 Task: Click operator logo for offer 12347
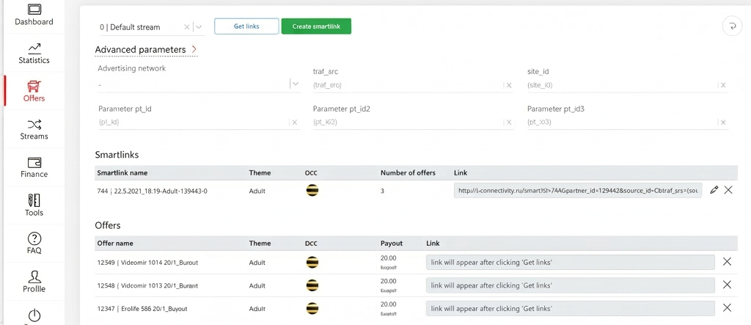[x=312, y=308]
